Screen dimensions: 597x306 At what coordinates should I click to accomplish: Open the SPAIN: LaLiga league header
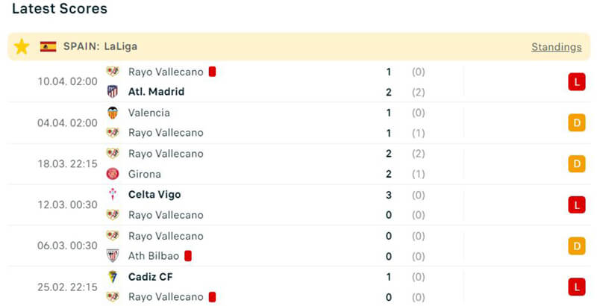tap(100, 46)
